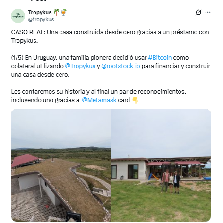View the green rooftop photo on left

click(61, 165)
